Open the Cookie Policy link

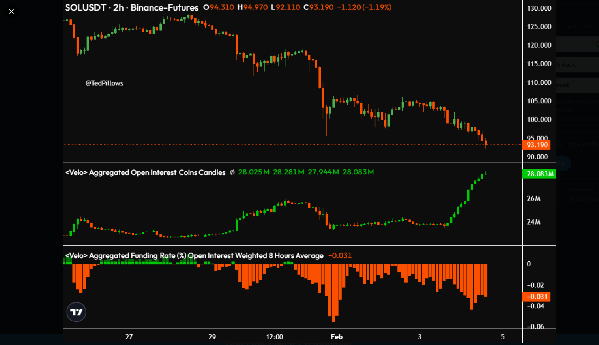point(581,189)
